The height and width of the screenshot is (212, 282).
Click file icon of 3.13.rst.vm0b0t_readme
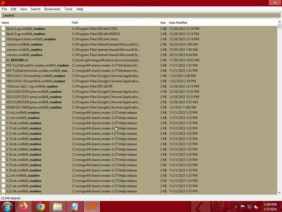click(3, 139)
